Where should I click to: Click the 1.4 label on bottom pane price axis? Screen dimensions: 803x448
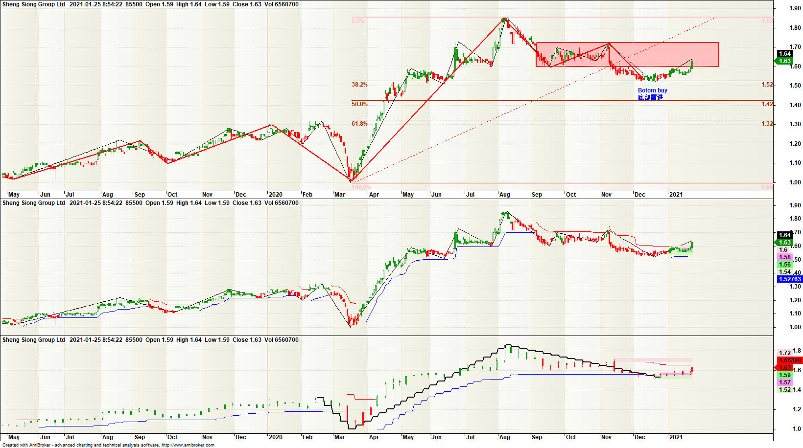click(x=797, y=390)
